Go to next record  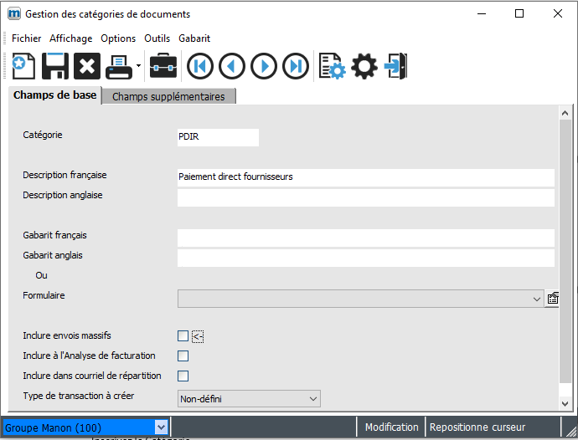(264, 65)
